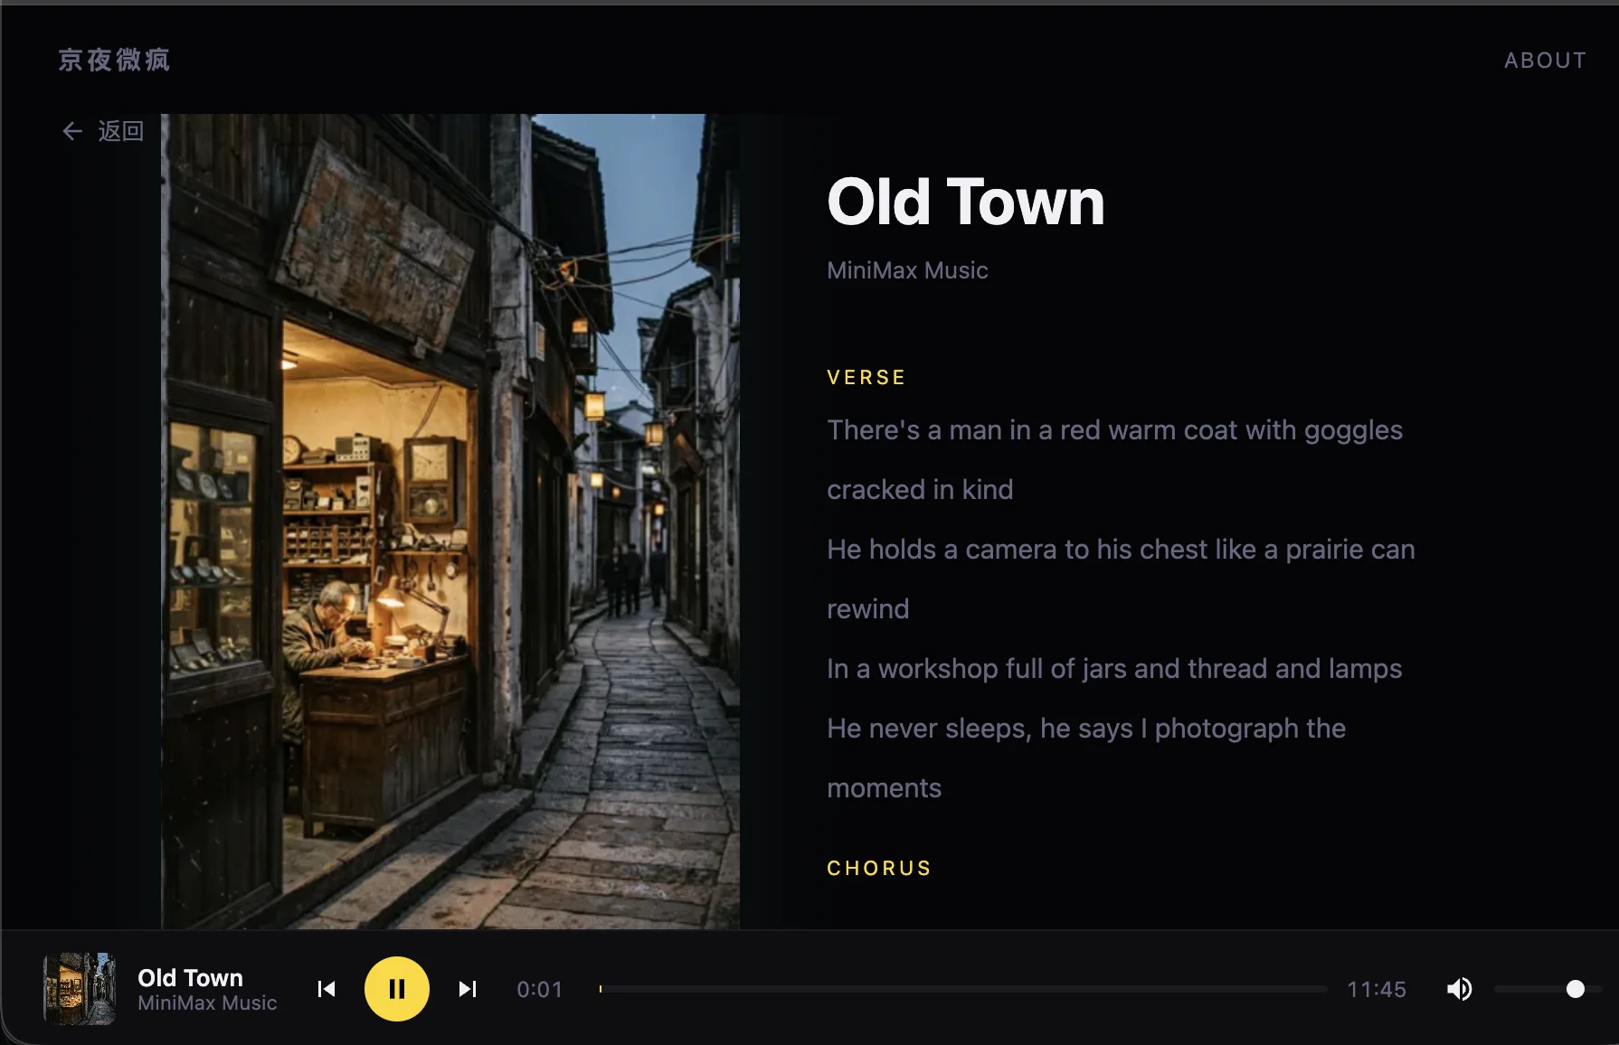Click MiniMax Music artist name in player bar
The width and height of the screenshot is (1619, 1045).
tap(207, 1003)
